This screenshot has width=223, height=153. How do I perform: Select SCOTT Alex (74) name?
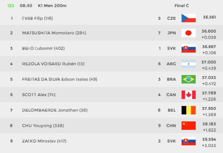pos(39,95)
